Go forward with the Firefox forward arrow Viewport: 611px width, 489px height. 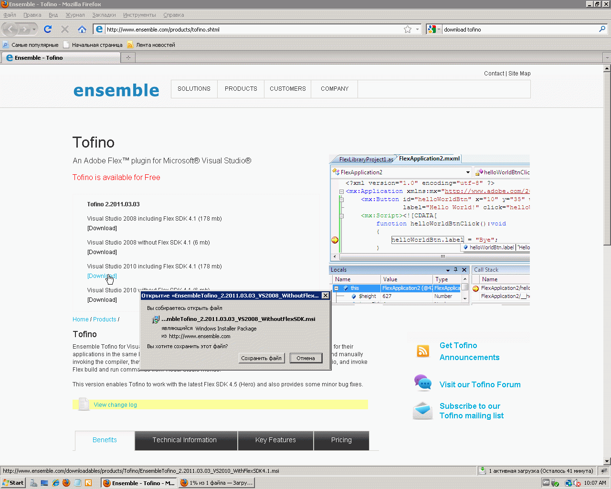[x=25, y=29]
